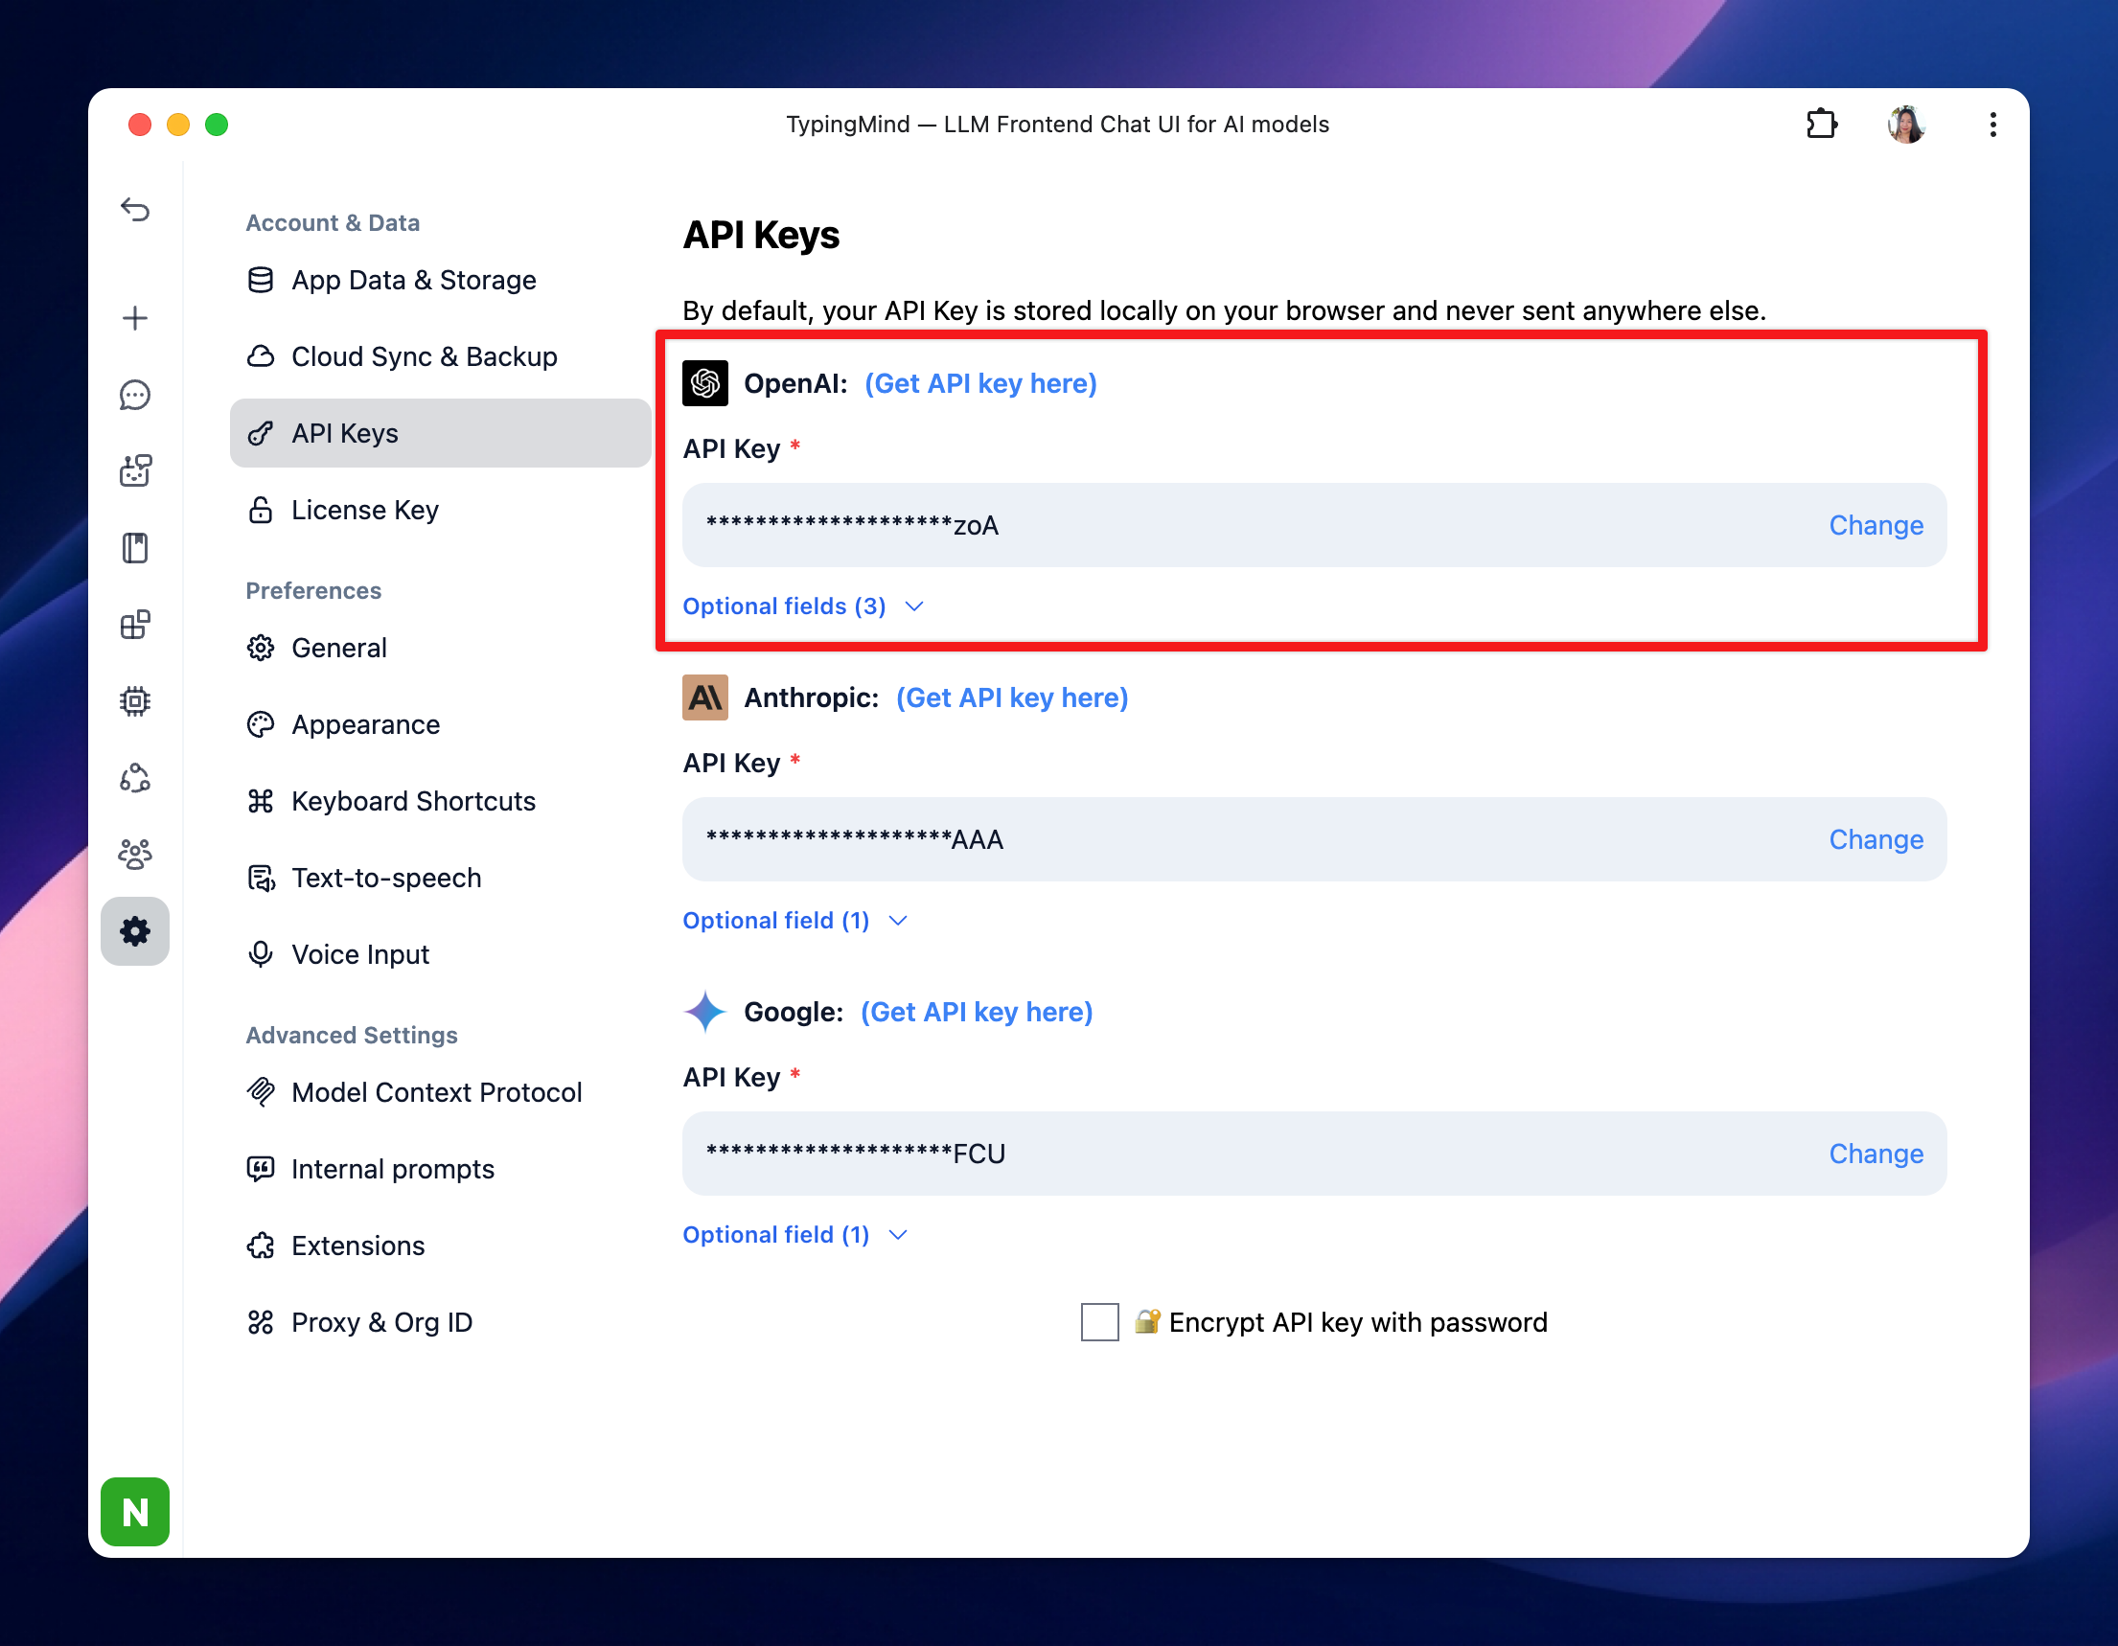Screen dimensions: 2118x1646
Task: Click the database icon beside App Data & Storage
Action: [260, 280]
